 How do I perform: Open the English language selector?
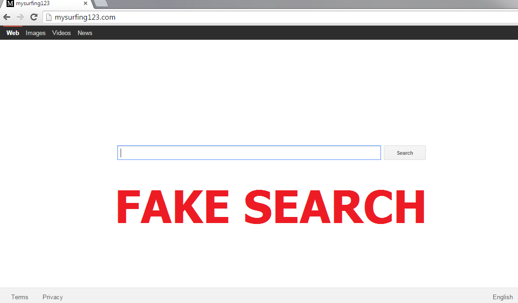[503, 297]
